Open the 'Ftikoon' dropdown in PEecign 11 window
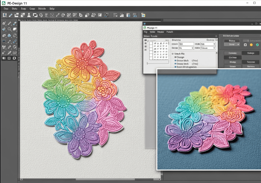 (x=208, y=48)
